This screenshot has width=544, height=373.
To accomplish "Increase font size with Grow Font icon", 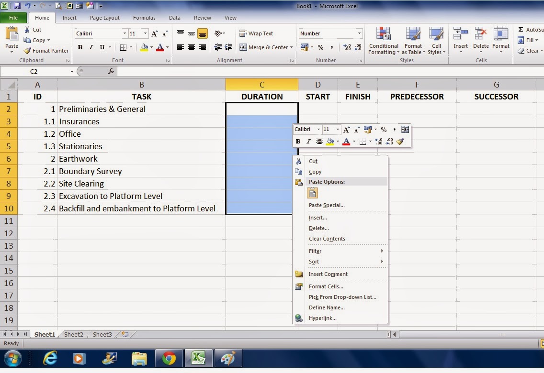I will (154, 33).
